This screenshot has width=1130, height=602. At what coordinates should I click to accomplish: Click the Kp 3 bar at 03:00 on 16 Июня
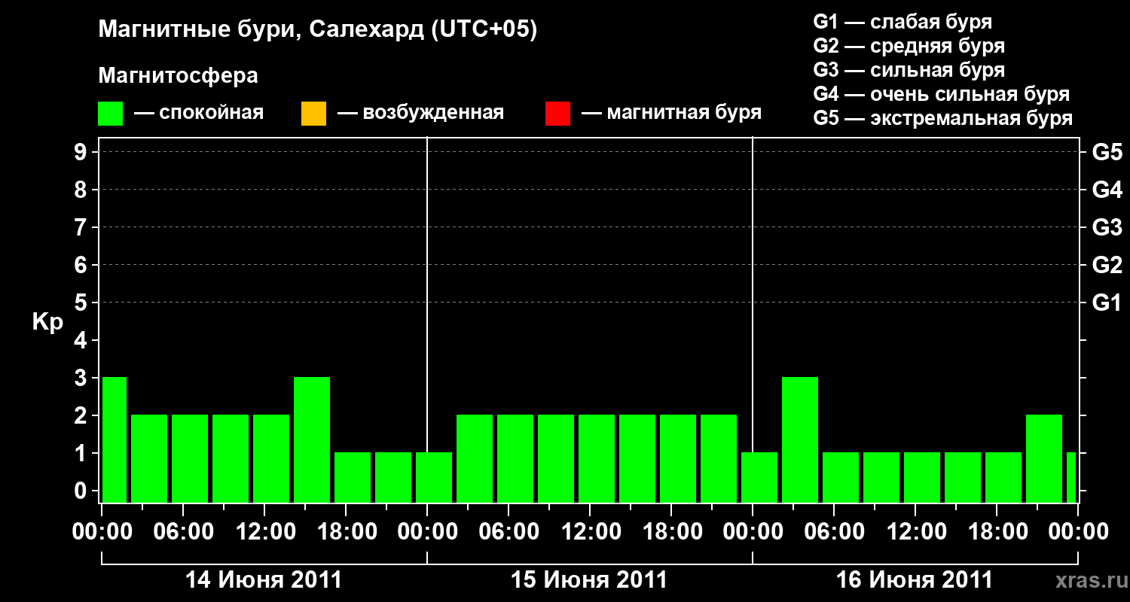click(x=800, y=439)
